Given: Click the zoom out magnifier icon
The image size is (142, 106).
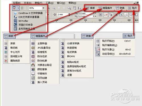Looking at the screenshot, I should click(x=54, y=8).
